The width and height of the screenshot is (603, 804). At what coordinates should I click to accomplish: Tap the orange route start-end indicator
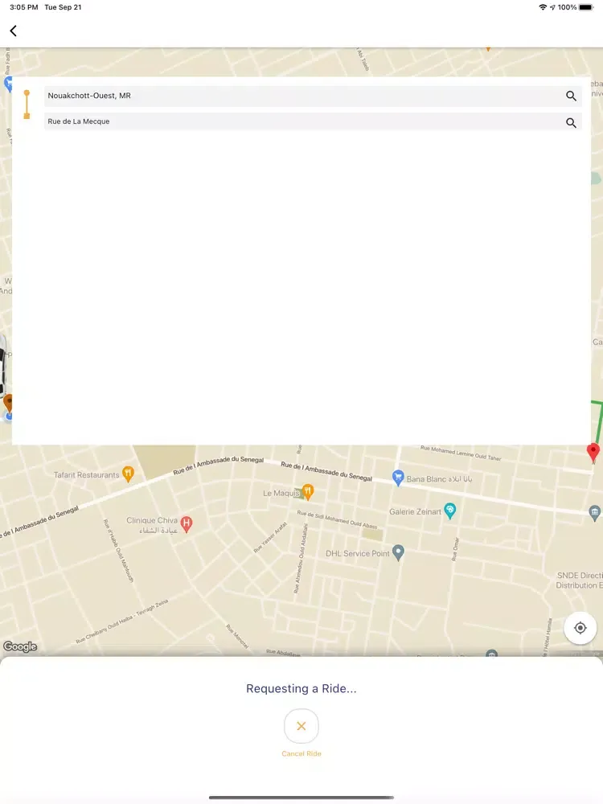pos(27,105)
